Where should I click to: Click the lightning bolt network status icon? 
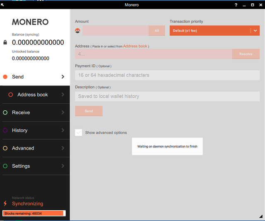5,203
